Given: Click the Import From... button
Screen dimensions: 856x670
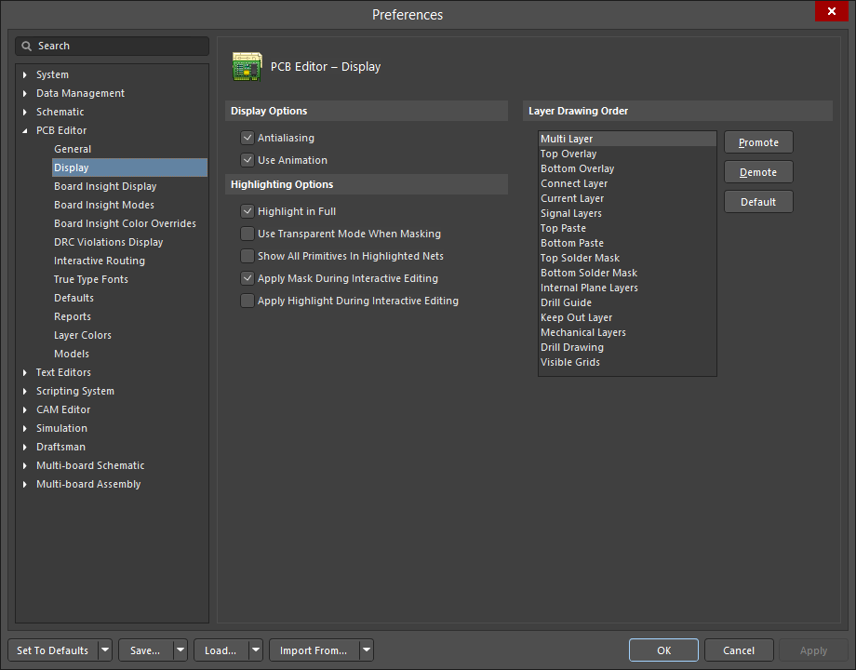Looking at the screenshot, I should tap(314, 650).
